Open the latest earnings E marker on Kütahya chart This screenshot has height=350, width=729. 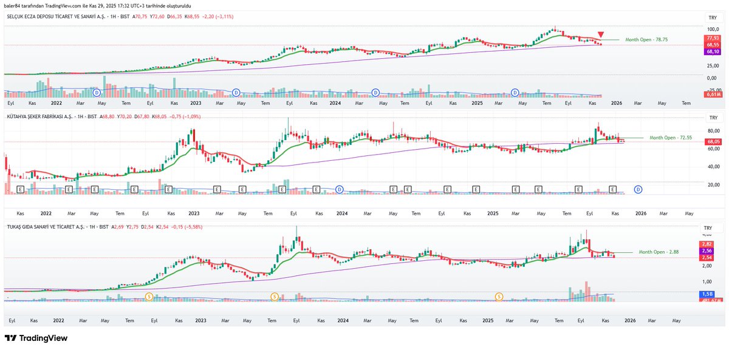[613, 189]
